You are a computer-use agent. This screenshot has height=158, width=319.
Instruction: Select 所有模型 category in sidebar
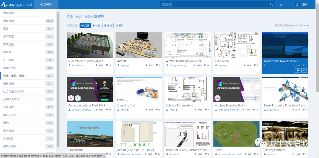(28, 21)
